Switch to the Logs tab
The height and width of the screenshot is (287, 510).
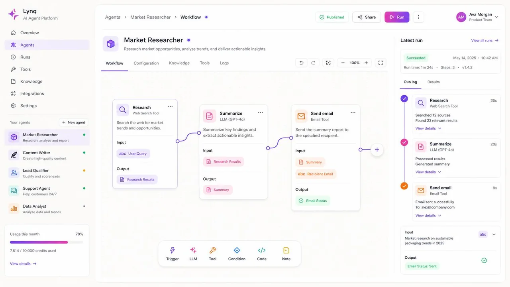click(224, 63)
